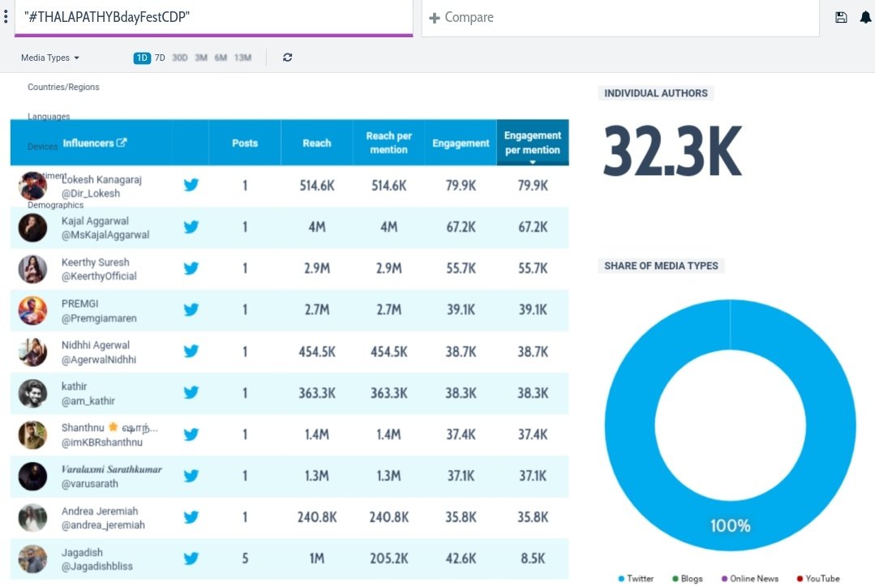This screenshot has height=586, width=875.
Task: Click Twitter icon in Kajal Aggarwal row
Action: point(191,226)
